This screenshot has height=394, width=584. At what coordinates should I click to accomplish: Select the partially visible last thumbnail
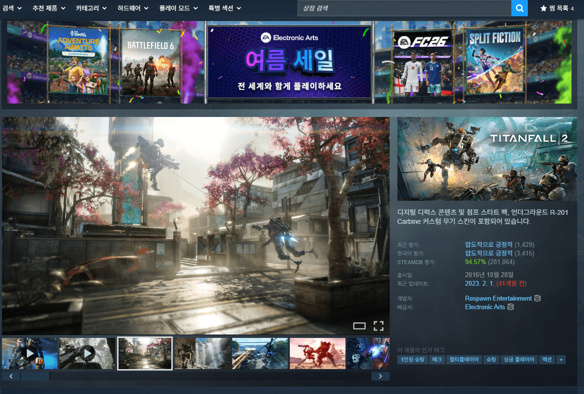(x=368, y=354)
